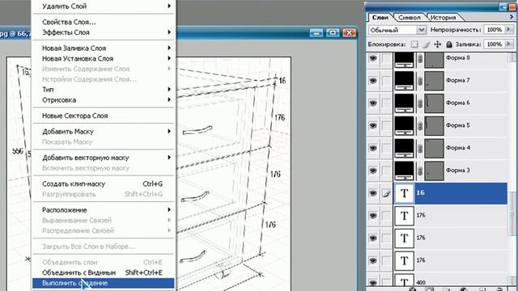Click the Заливка 100% value field
The image size is (518, 291).
click(x=495, y=44)
